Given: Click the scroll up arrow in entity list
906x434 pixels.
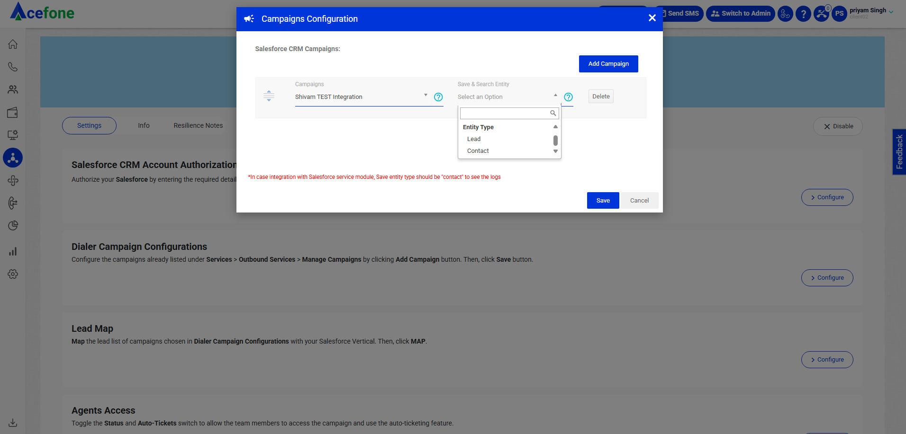Looking at the screenshot, I should click(x=555, y=127).
